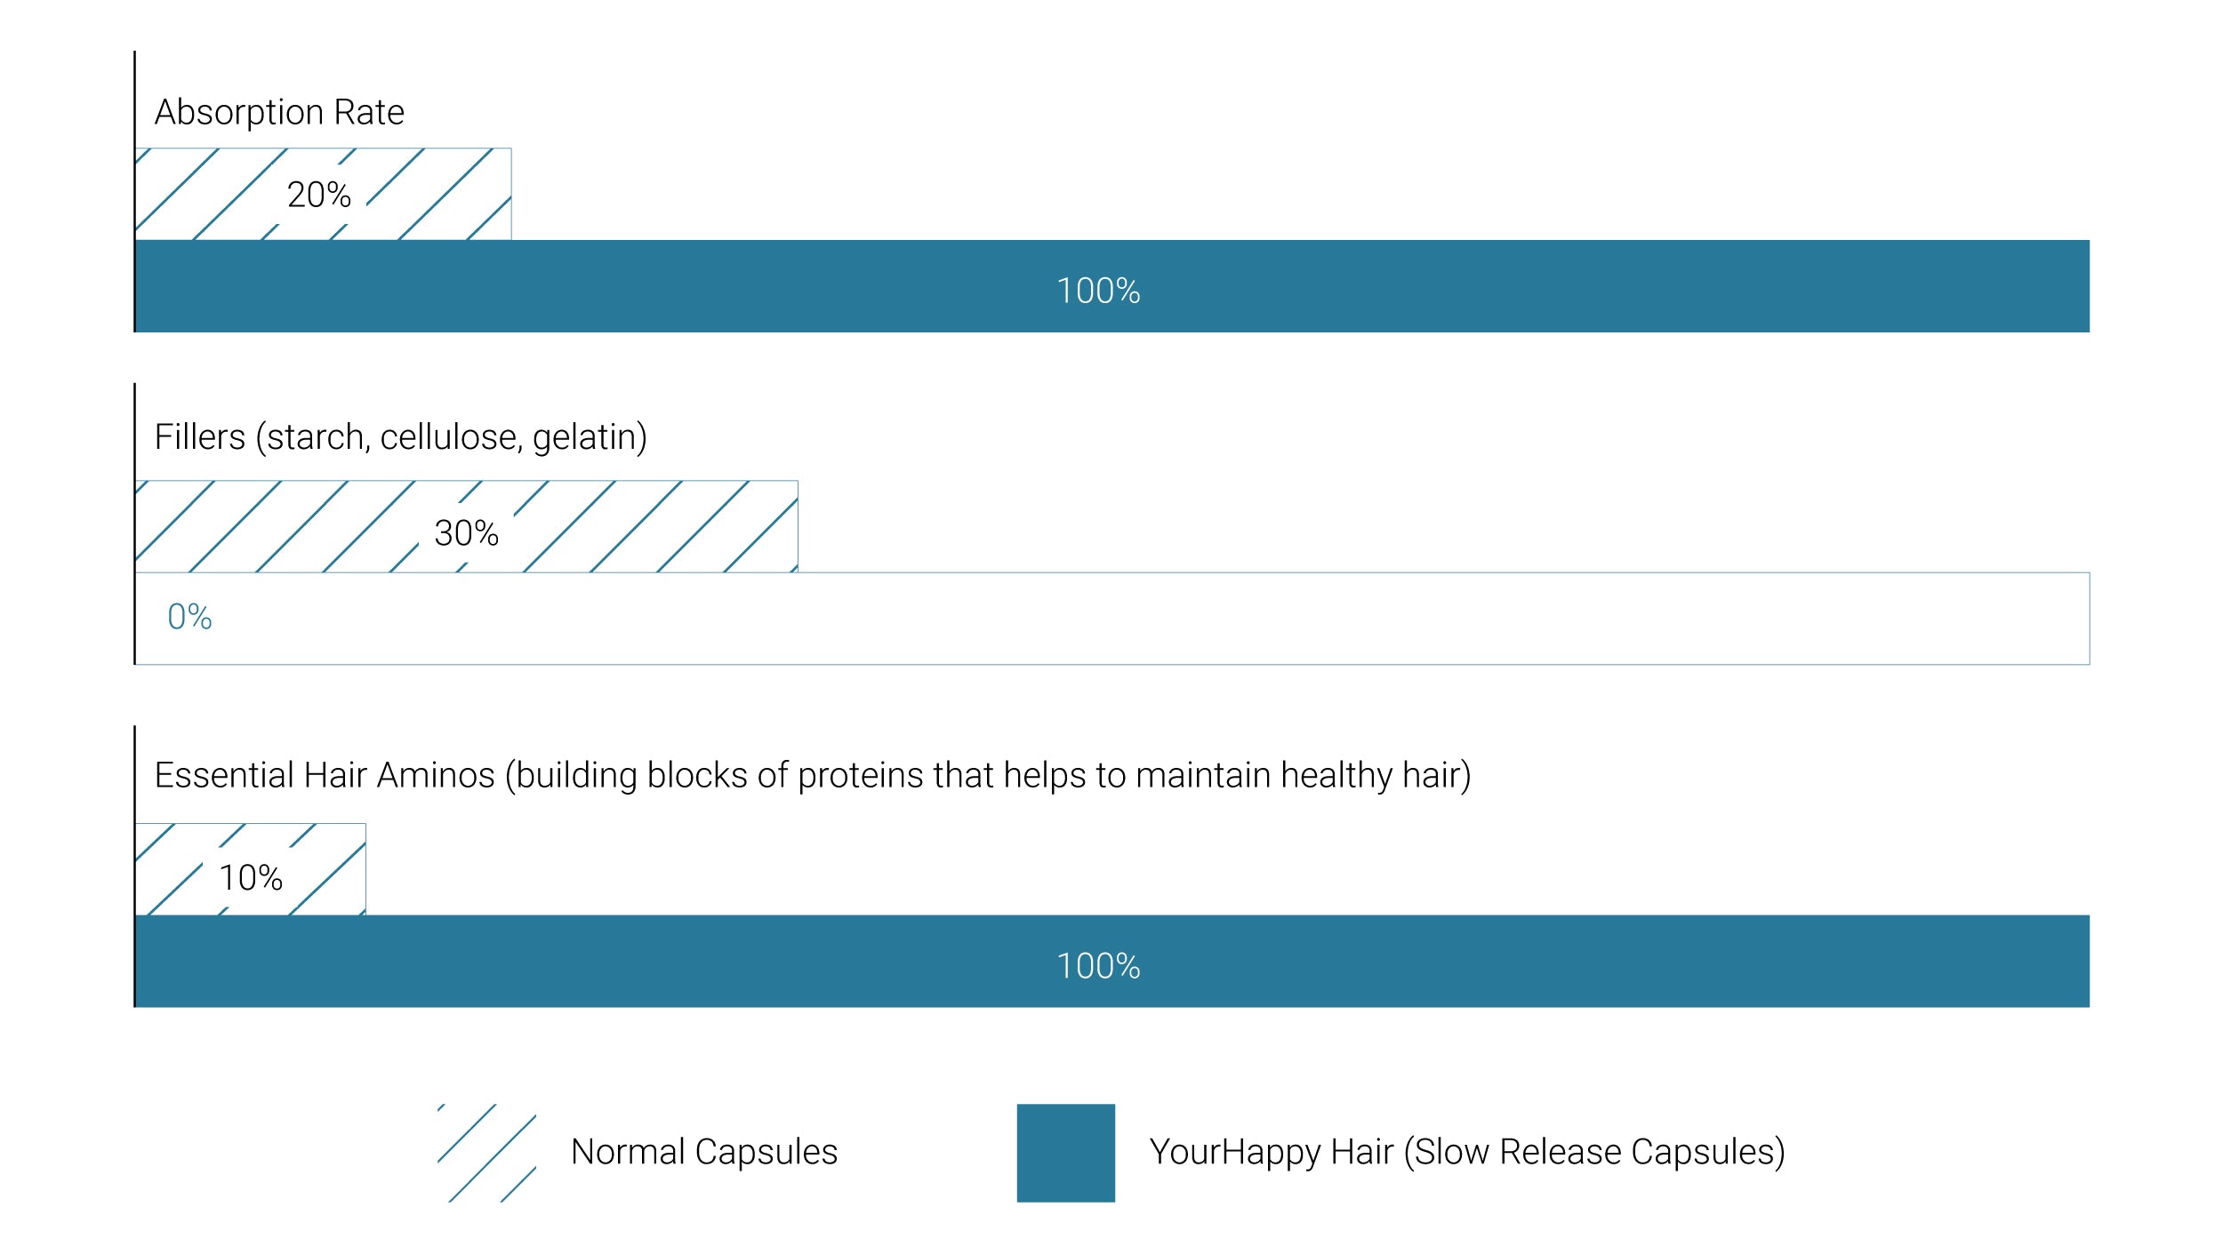Click the 30% Fillers hatched bar
Image resolution: width=2223 pixels, height=1255 pixels.
[x=466, y=526]
